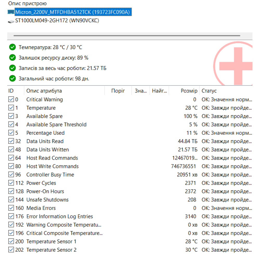260x260 pixels.
Task: Click green checkmark beside Загальний час роботи
Action: point(12,78)
